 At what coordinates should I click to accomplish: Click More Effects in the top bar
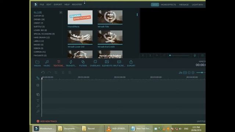(168, 5)
